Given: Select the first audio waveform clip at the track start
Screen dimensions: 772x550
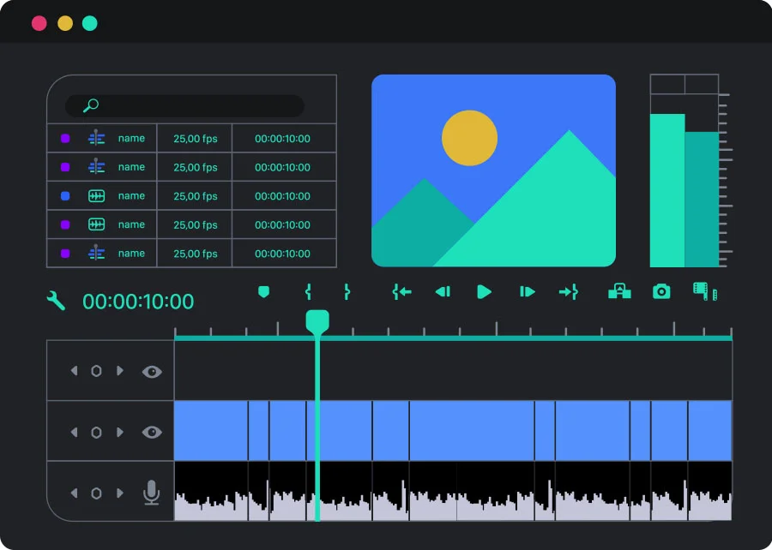Looking at the screenshot, I should click(211, 491).
